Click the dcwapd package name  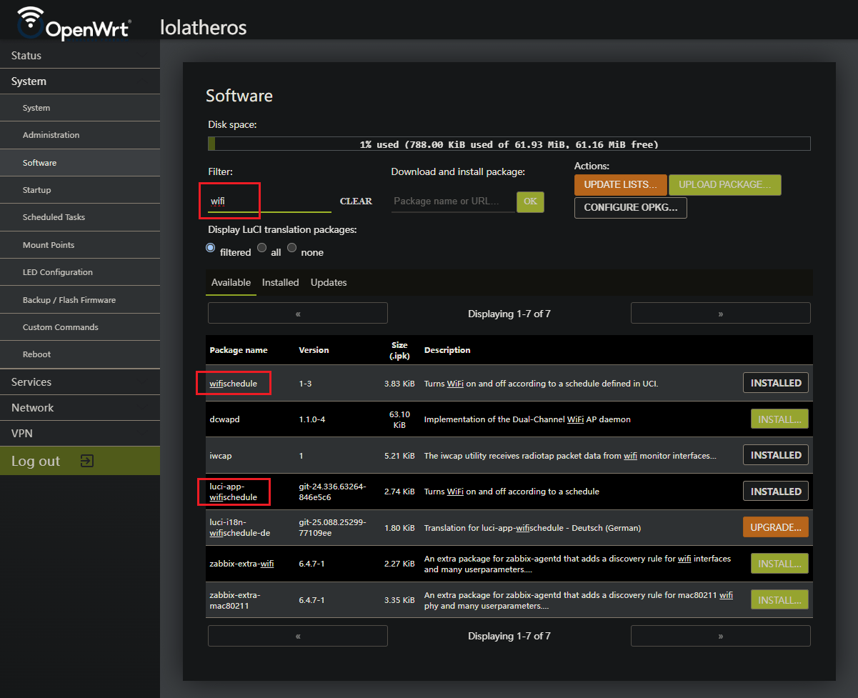tap(224, 419)
